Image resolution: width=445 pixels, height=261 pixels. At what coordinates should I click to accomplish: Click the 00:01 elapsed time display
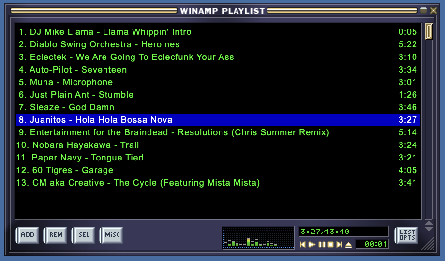click(371, 245)
